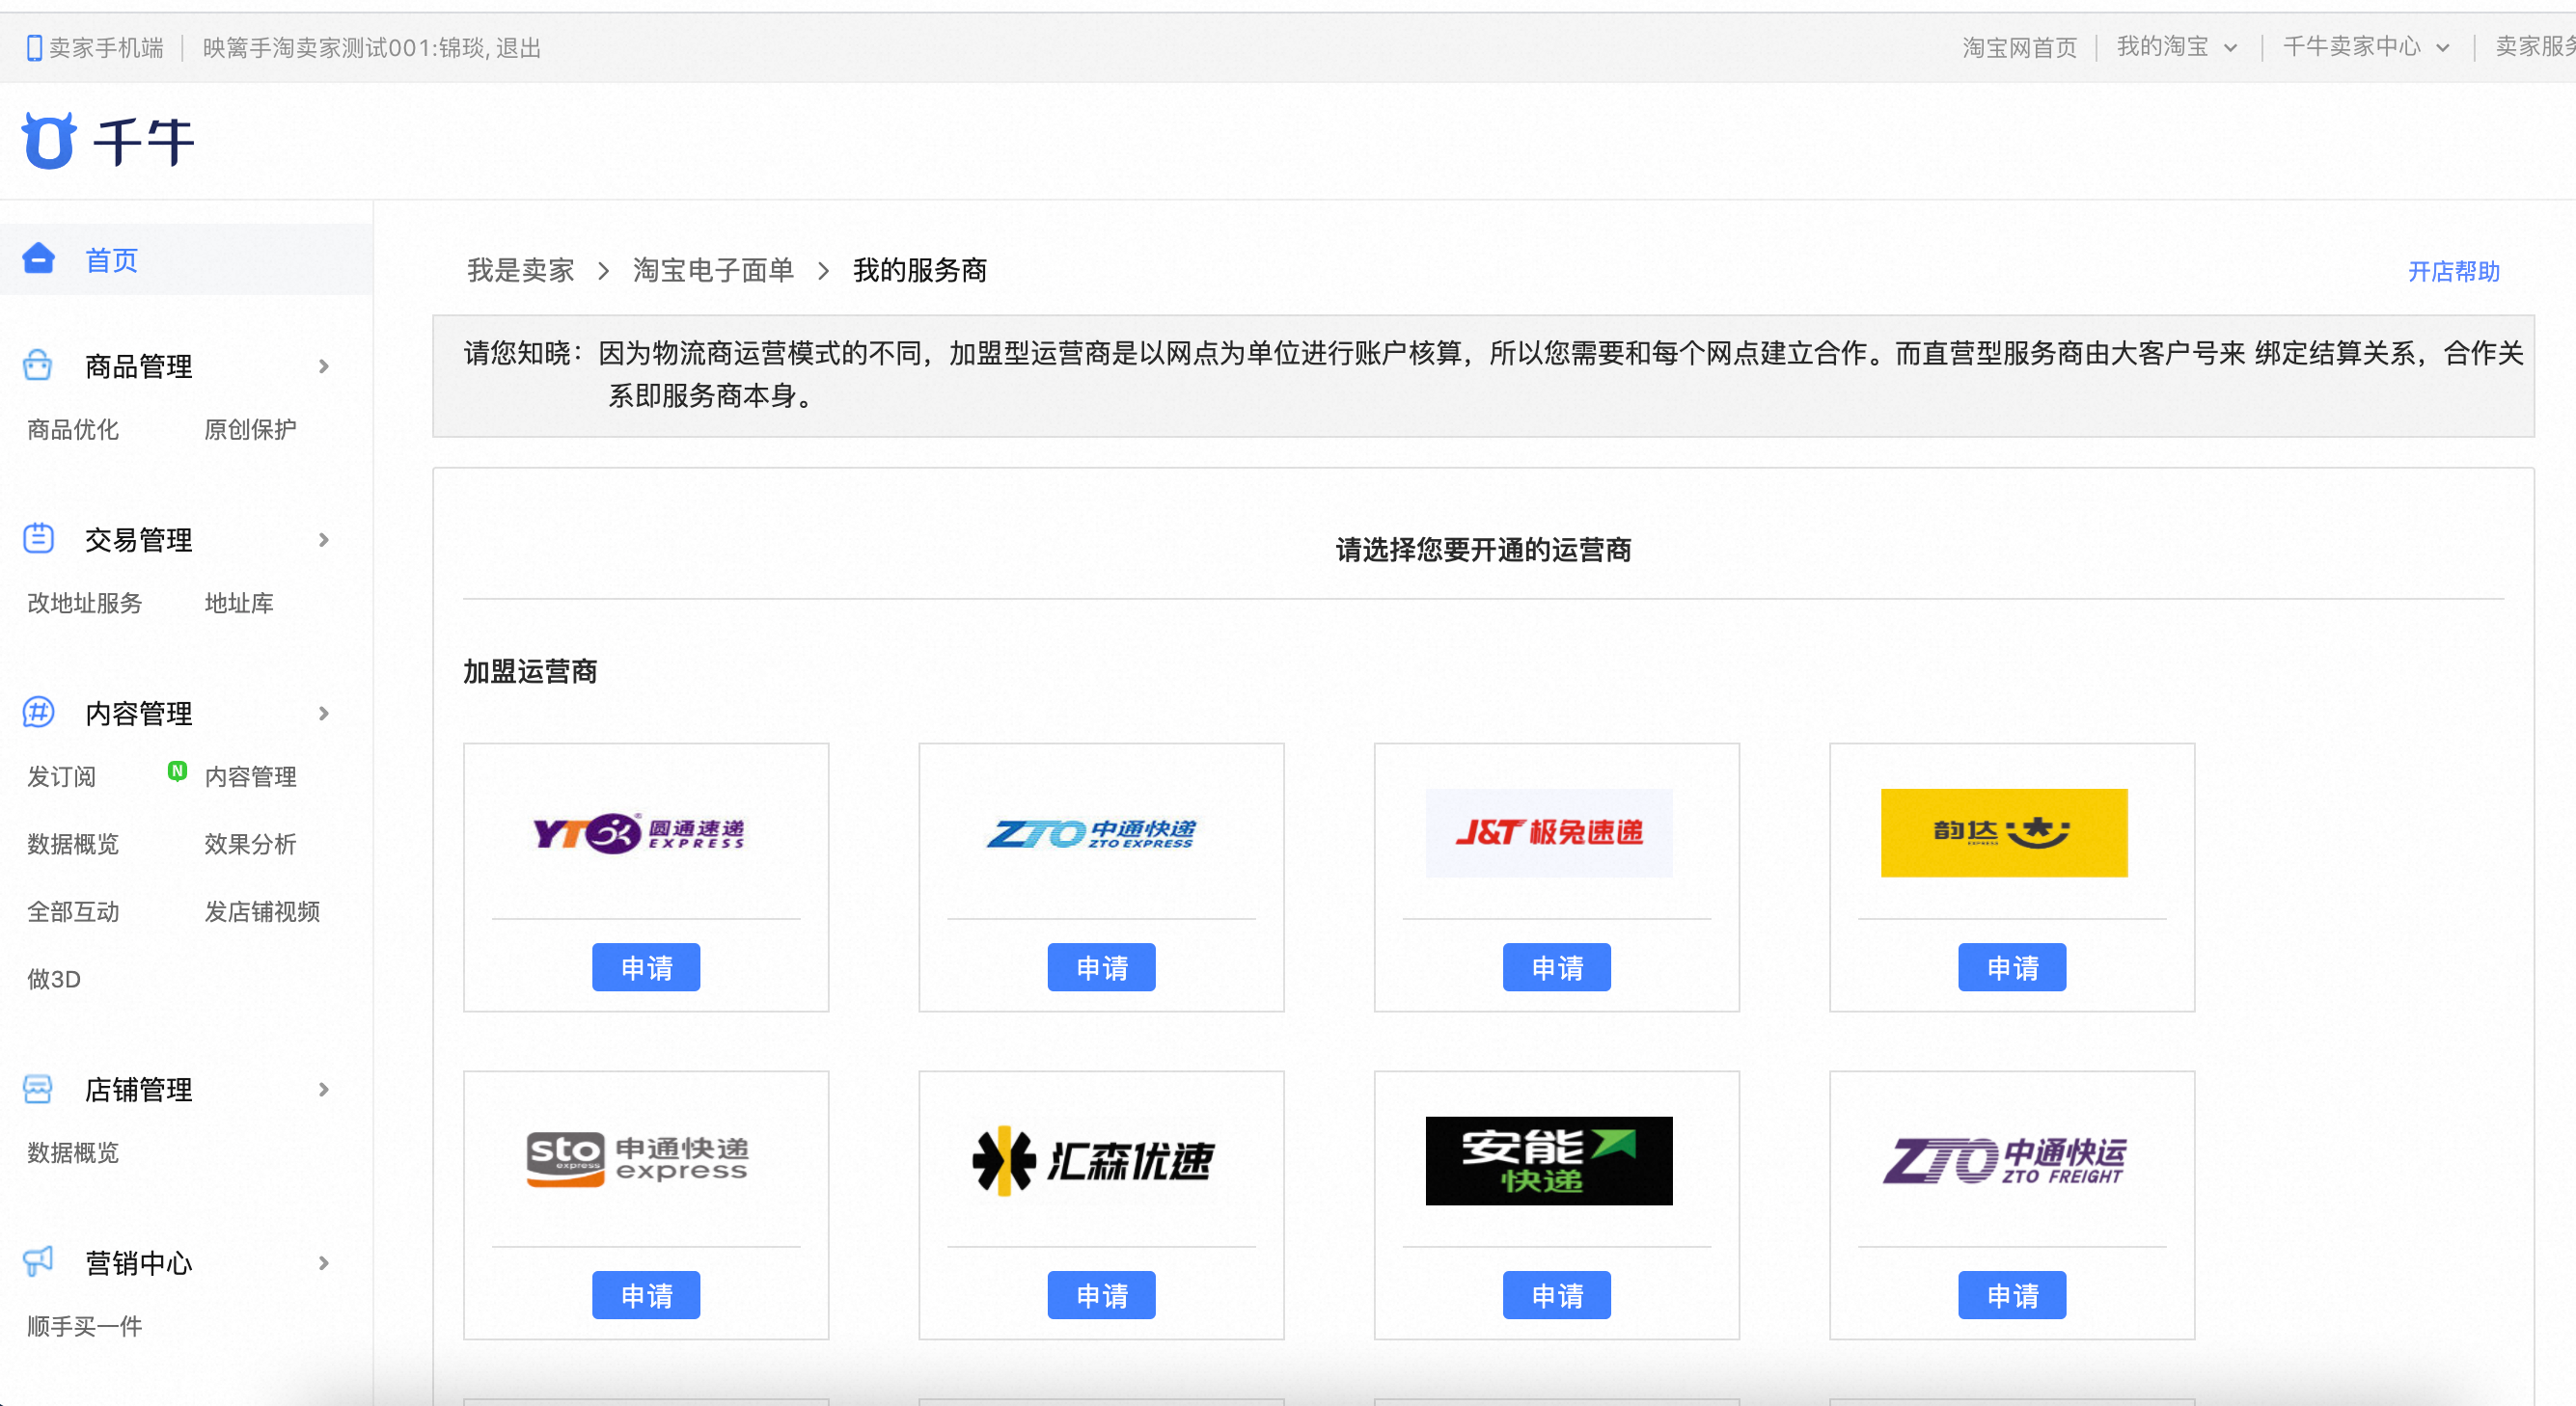Open 改地址服务 link
The image size is (2576, 1406).
(85, 604)
